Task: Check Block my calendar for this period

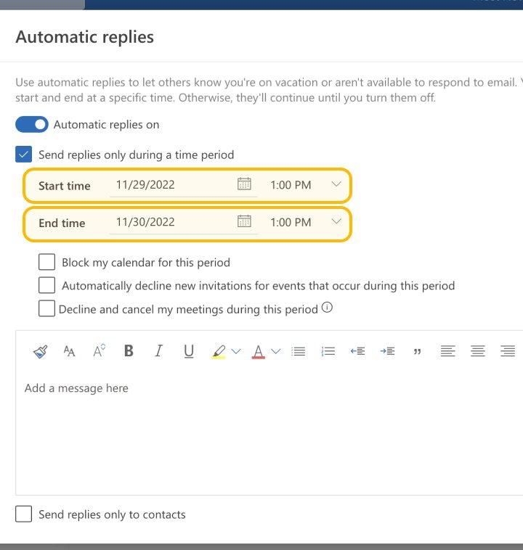Action: pyautogui.click(x=46, y=262)
